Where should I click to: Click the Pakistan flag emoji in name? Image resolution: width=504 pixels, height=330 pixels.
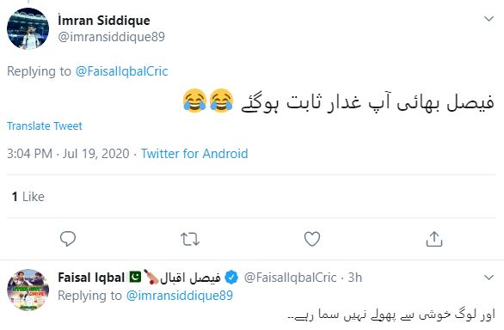tap(135, 277)
